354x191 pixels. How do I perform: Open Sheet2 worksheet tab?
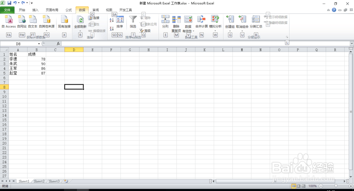(39, 181)
